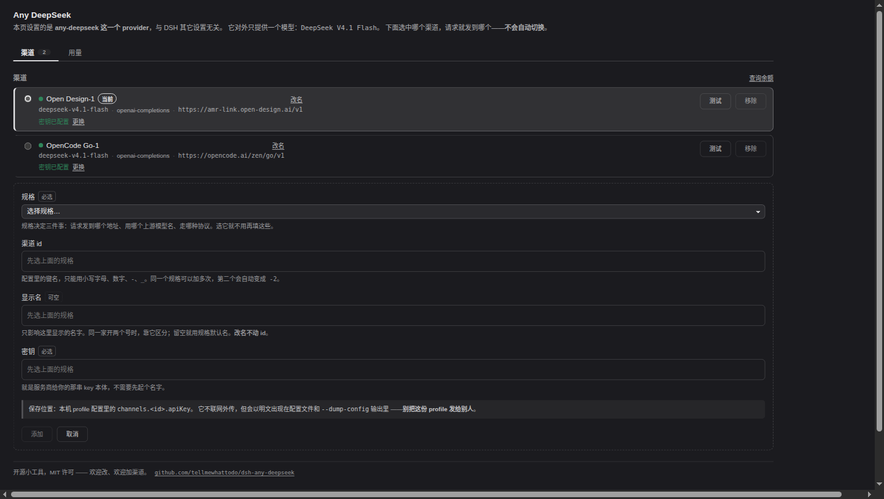Open the 查询余额 link
The width and height of the screenshot is (884, 499).
[x=761, y=78]
